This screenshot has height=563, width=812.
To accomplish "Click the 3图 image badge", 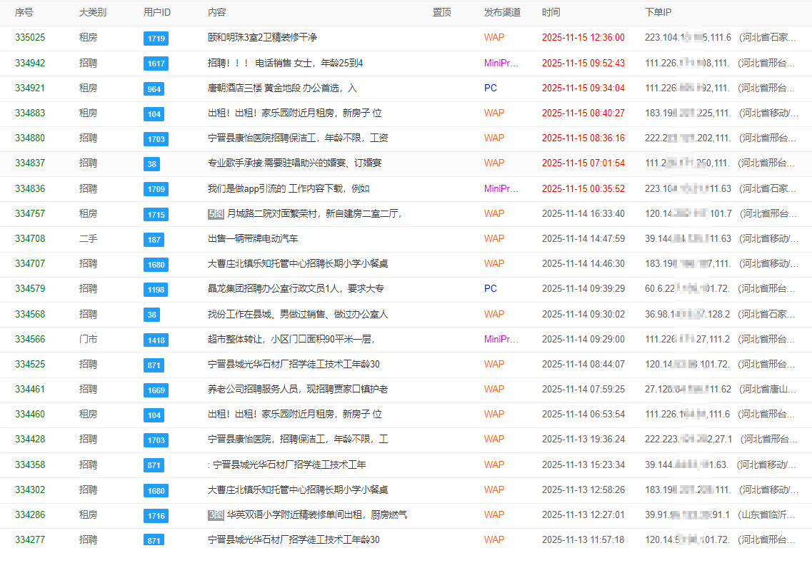I will [x=216, y=514].
